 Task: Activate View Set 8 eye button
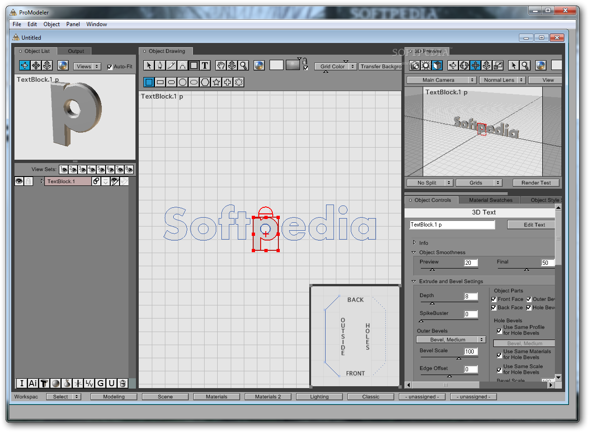[x=129, y=170]
